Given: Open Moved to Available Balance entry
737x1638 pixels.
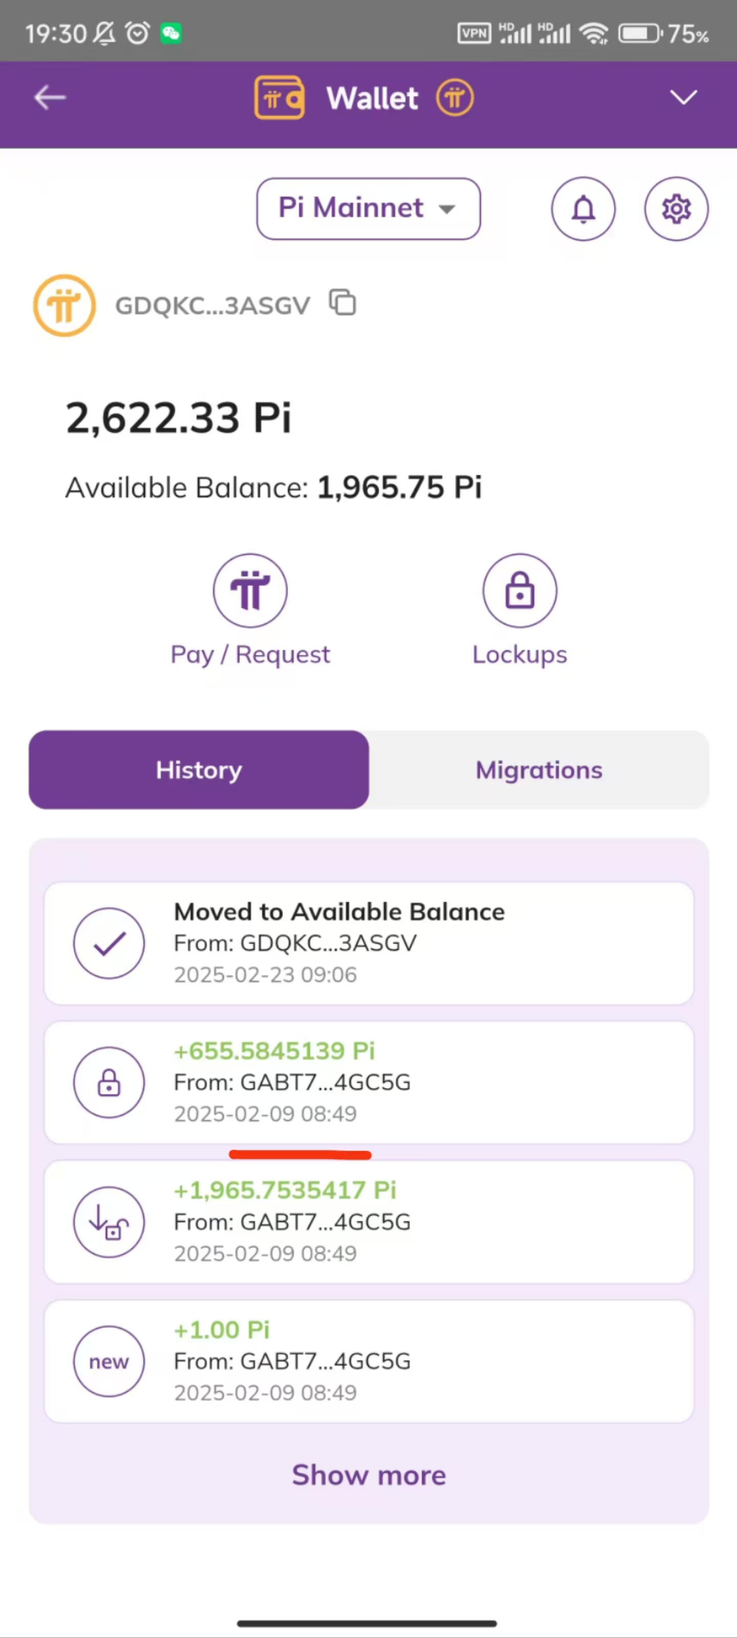Looking at the screenshot, I should [x=369, y=943].
